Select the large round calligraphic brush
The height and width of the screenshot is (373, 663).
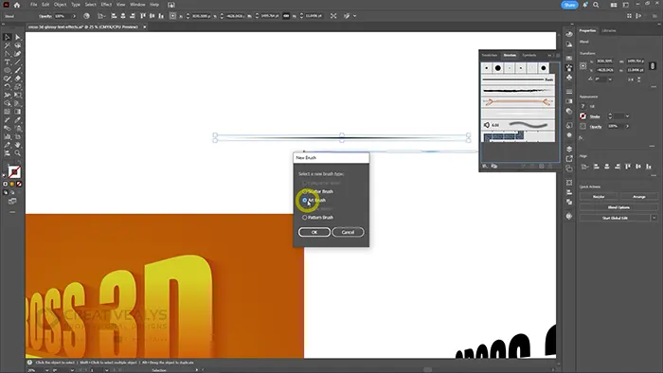[498, 68]
